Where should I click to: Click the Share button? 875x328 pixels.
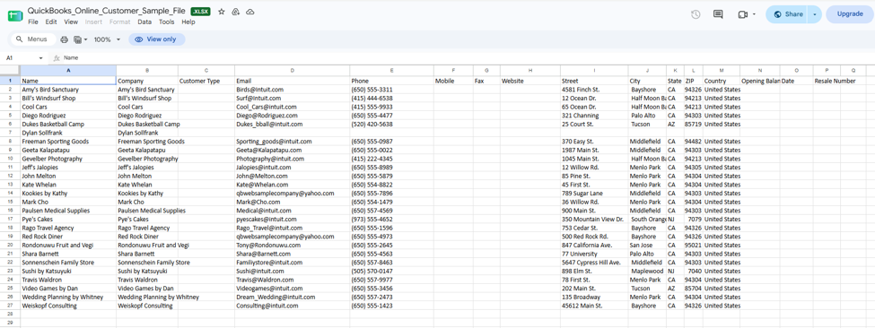pos(787,14)
